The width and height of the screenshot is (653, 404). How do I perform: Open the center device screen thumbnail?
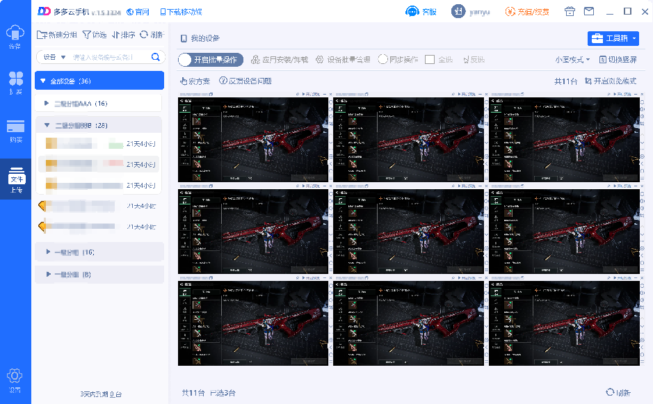pyautogui.click(x=408, y=232)
